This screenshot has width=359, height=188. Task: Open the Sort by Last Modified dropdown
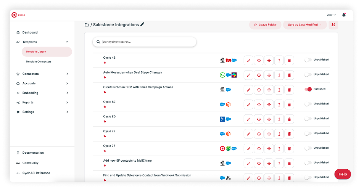305,25
